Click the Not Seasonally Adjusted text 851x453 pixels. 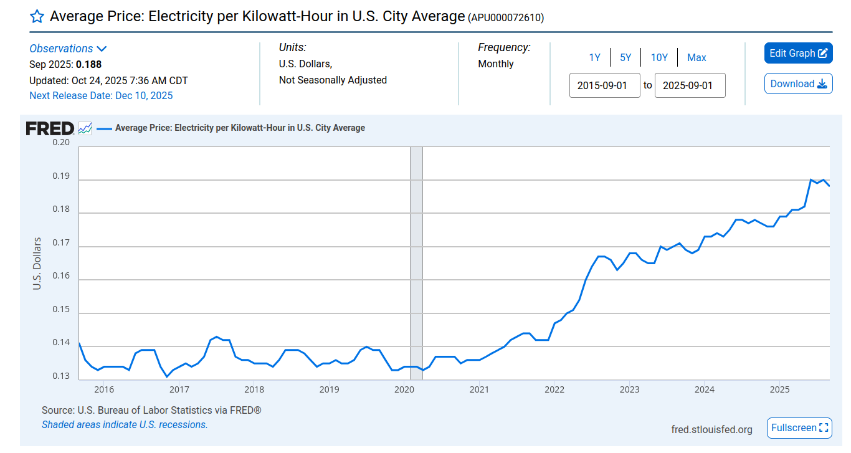click(333, 80)
